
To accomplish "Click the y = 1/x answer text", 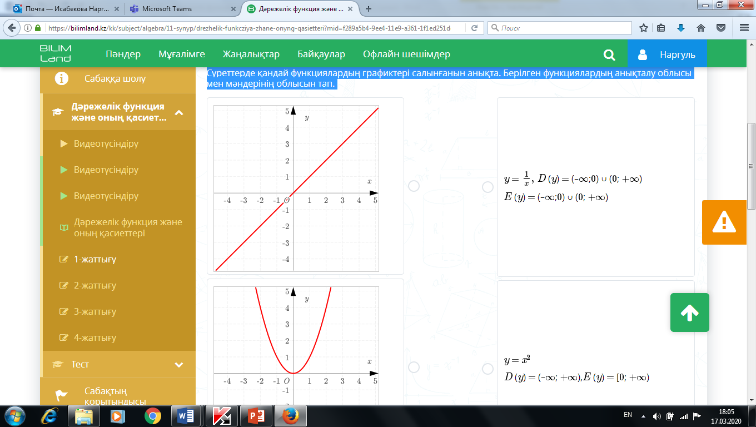I will pyautogui.click(x=573, y=187).
